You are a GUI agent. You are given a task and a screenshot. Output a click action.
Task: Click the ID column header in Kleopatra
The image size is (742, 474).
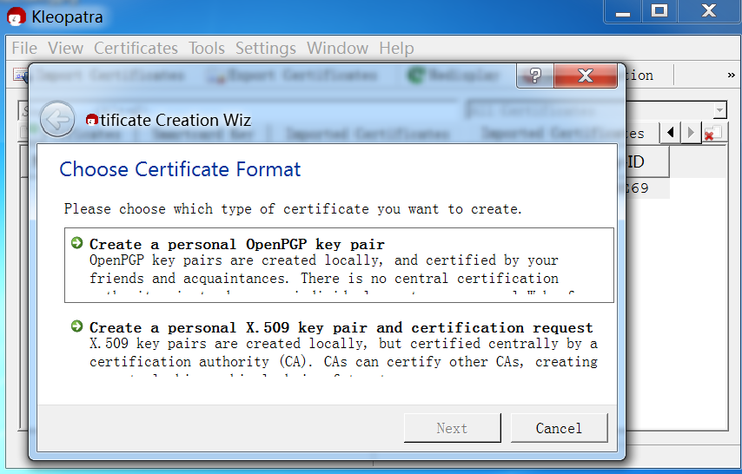point(647,161)
